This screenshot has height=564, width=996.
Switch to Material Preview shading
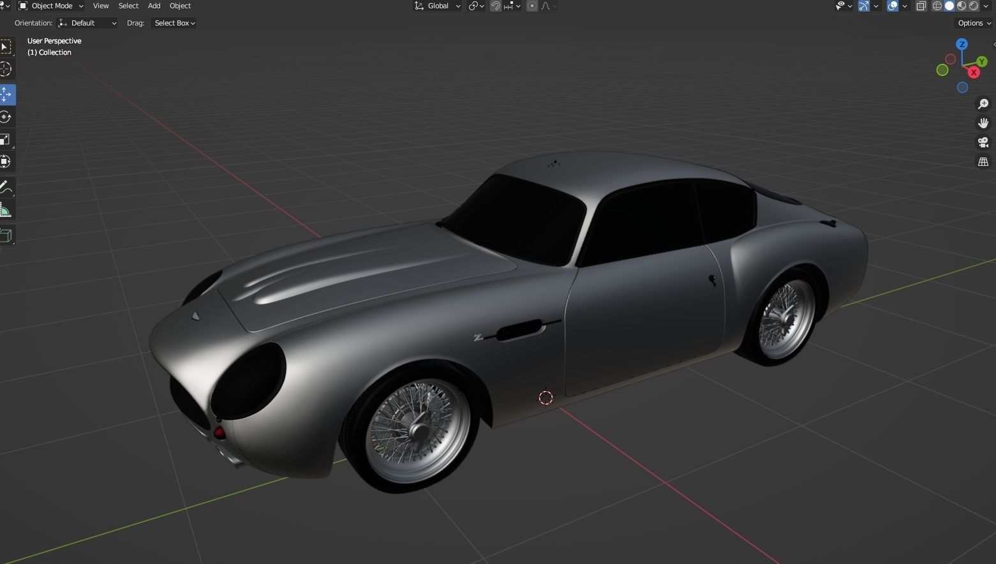962,6
